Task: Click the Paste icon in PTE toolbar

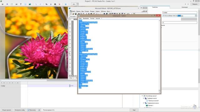Action: 55,4
